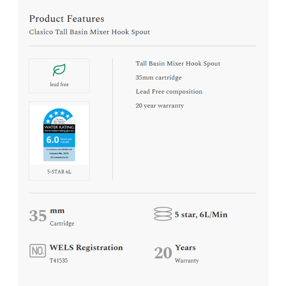The width and height of the screenshot is (286, 286).
Task: Click the '5 star, 6L/Min' text
Action: pos(201,215)
